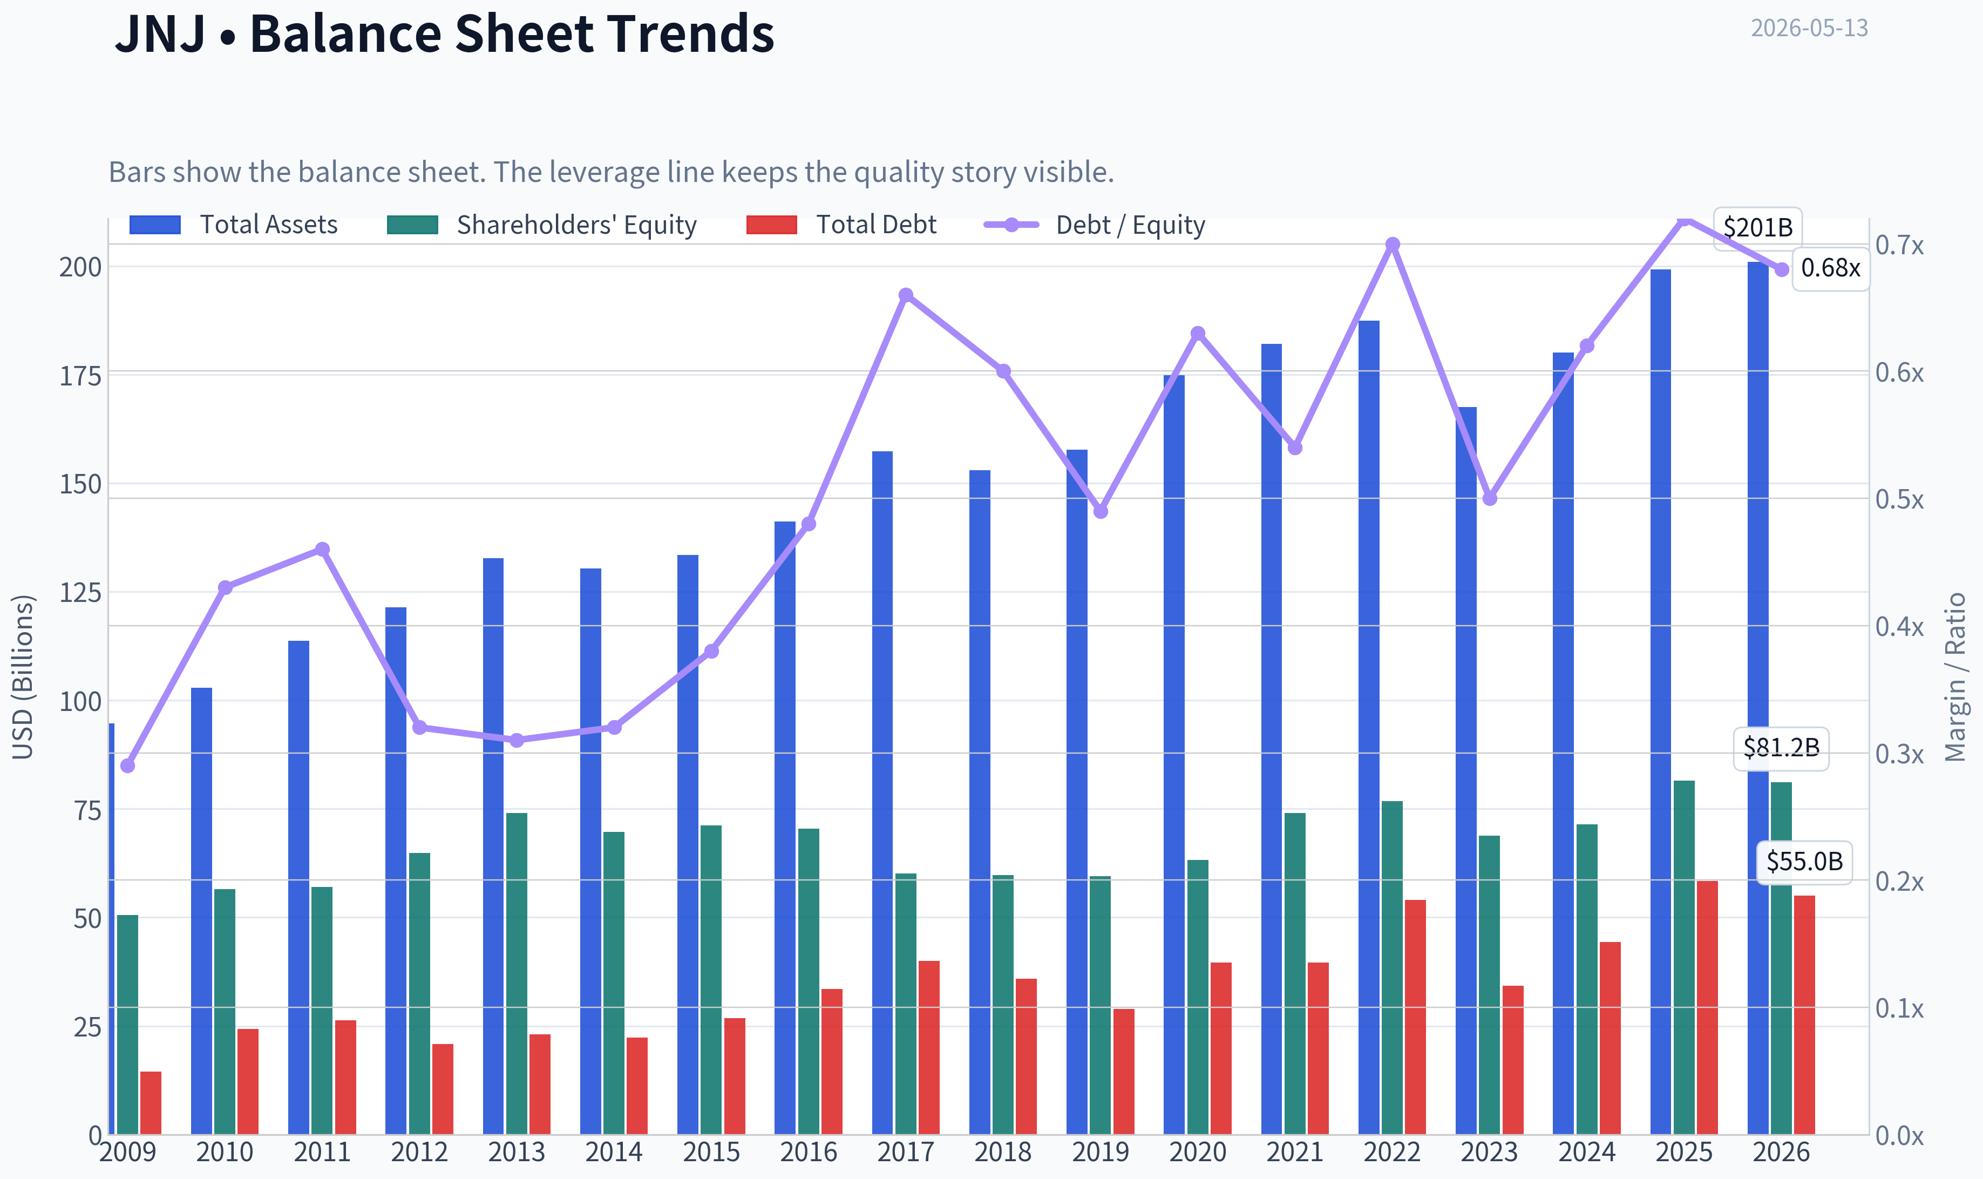The height and width of the screenshot is (1179, 1983).
Task: Click the 2026-05-13 date stamp
Action: [1809, 28]
